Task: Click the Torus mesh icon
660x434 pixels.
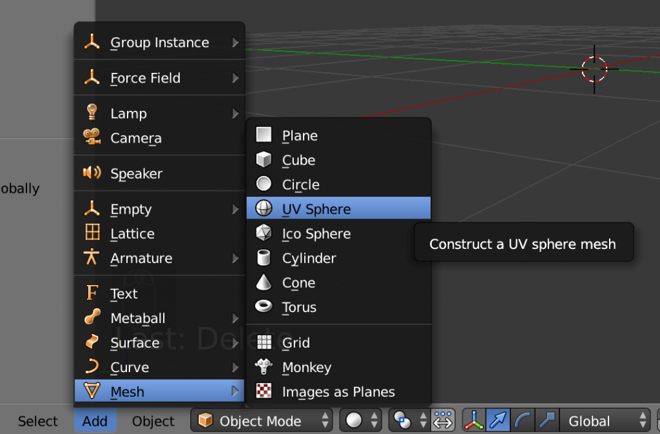Action: tap(264, 306)
